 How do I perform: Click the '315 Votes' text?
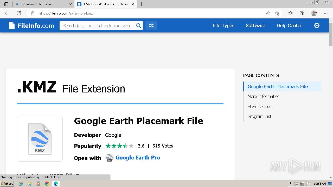pos(163,146)
